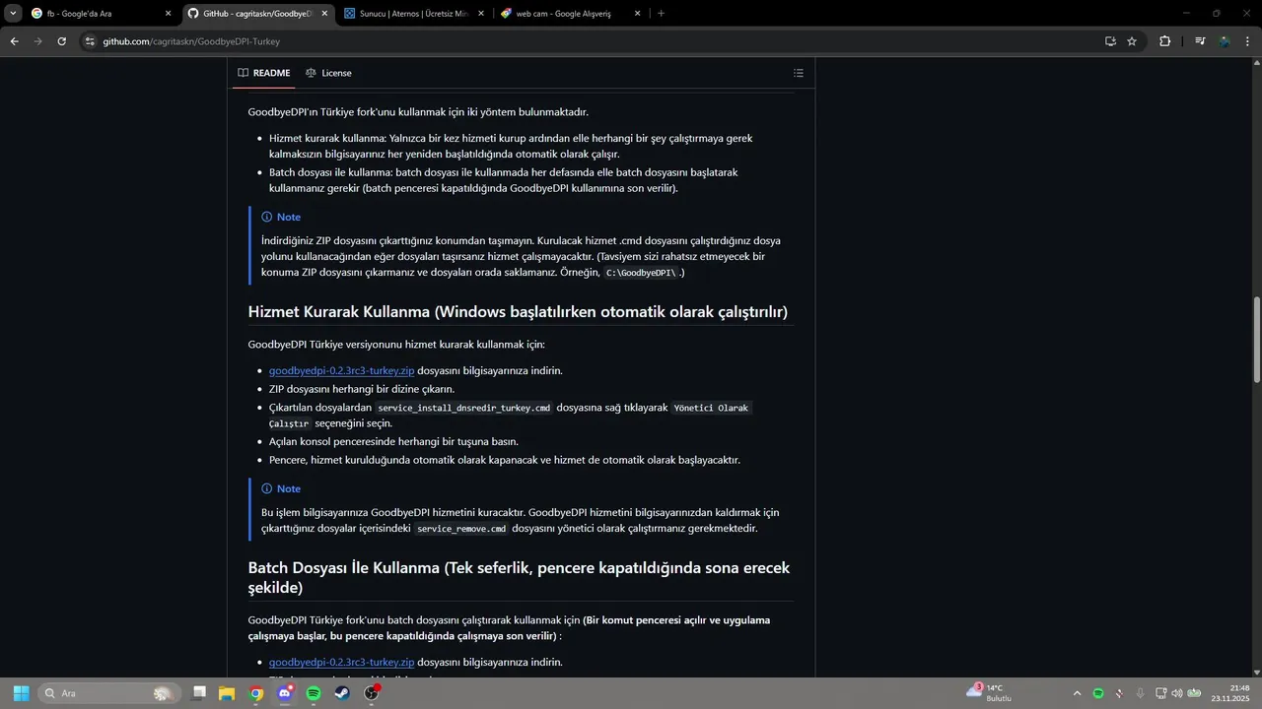
Task: Click the green Spotify tray icon
Action: [x=1098, y=693]
